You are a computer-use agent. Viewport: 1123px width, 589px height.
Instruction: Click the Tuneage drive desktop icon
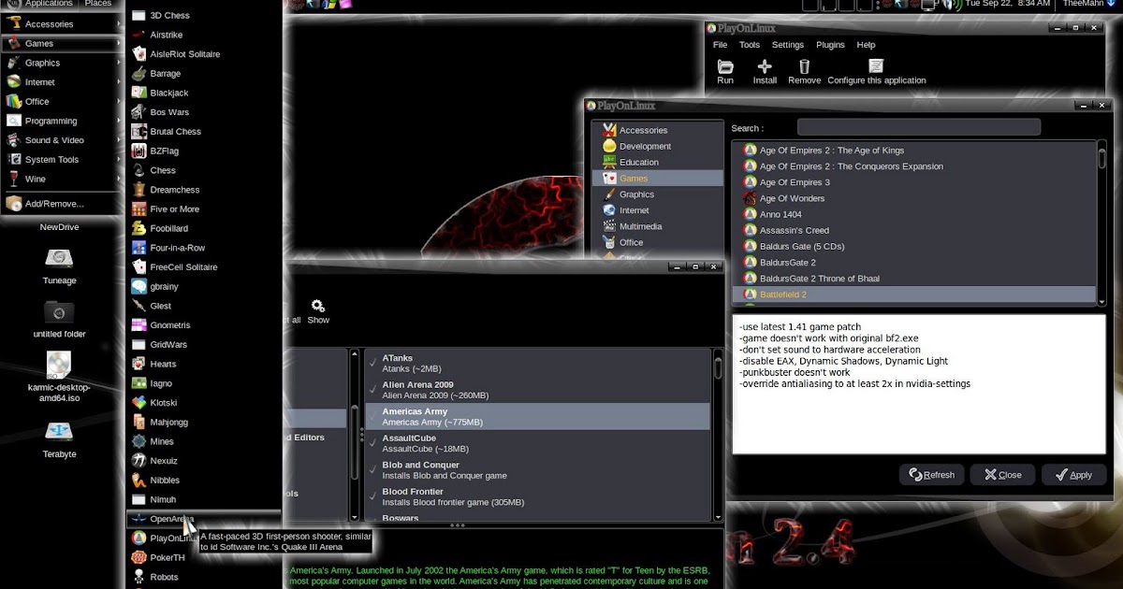(59, 258)
